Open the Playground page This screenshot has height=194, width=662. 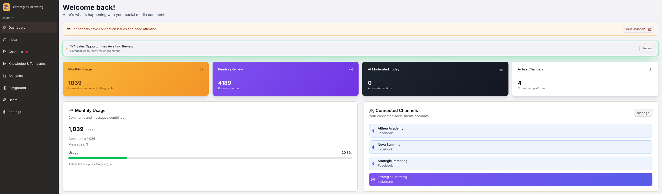[x=29, y=88]
